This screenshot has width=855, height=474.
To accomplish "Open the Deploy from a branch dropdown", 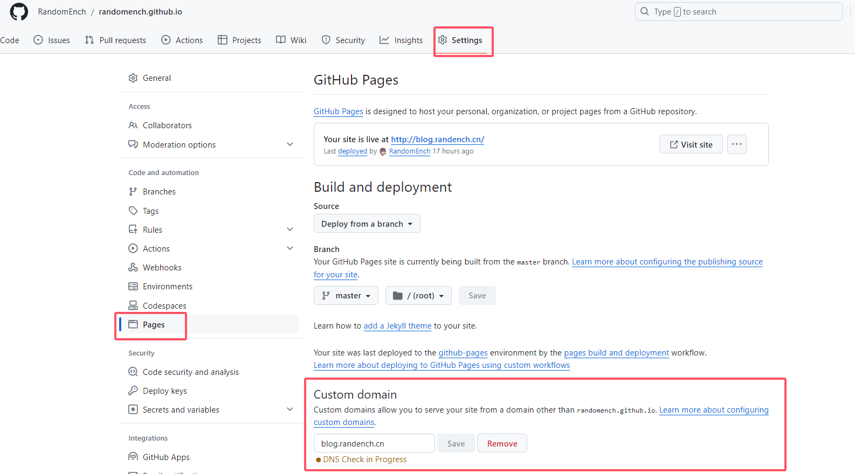I will 367,224.
